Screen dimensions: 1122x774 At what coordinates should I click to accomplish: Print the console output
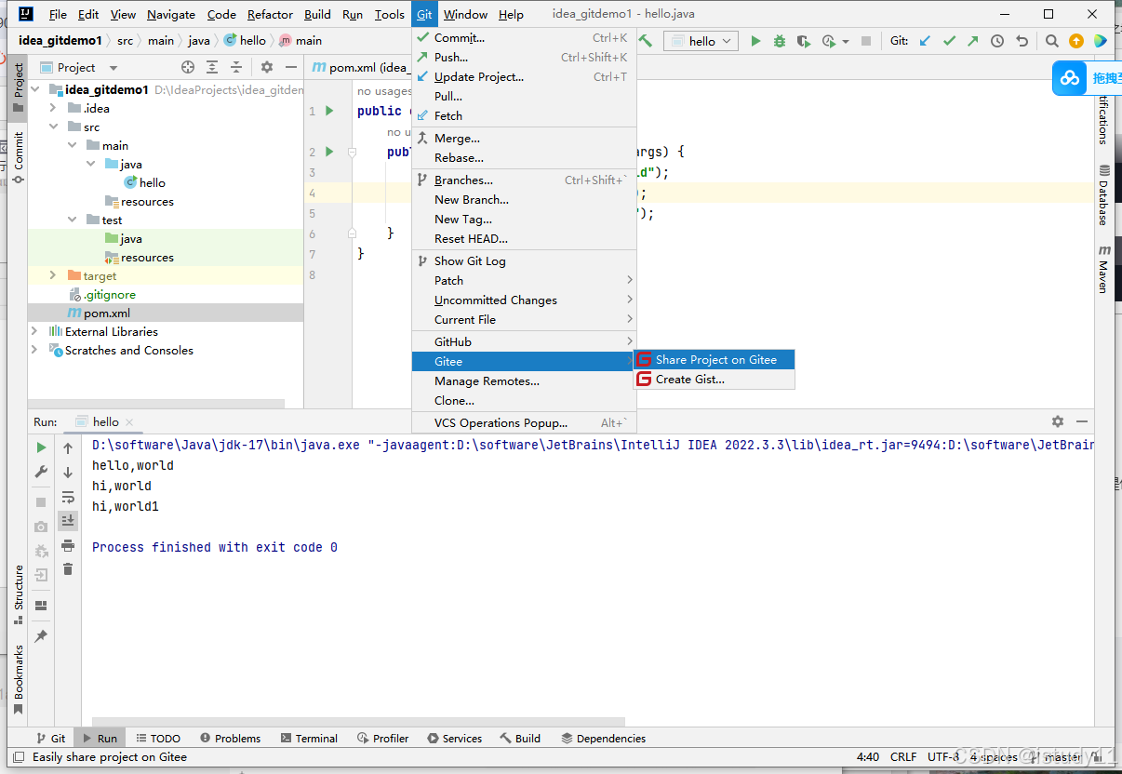(68, 545)
